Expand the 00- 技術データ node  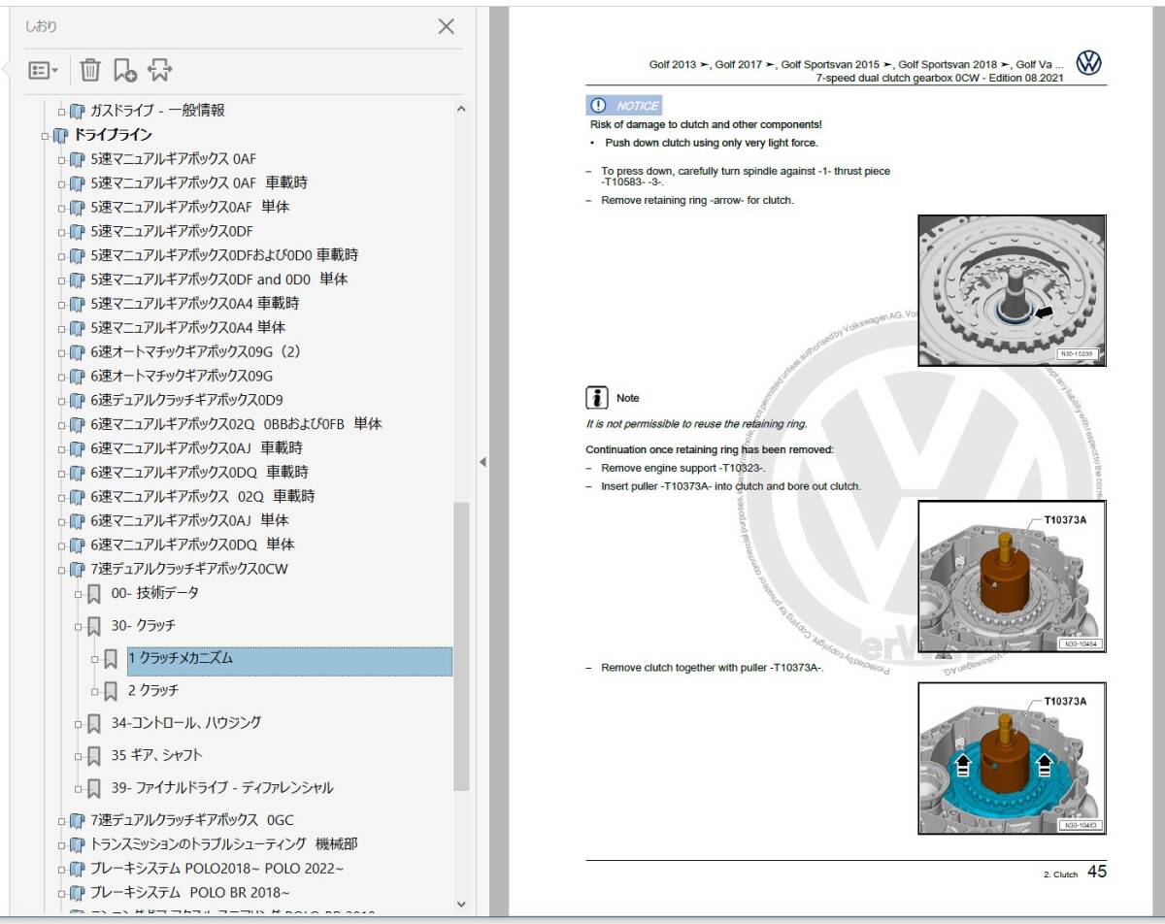click(79, 594)
